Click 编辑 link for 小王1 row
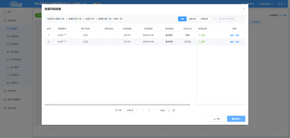 (232, 35)
